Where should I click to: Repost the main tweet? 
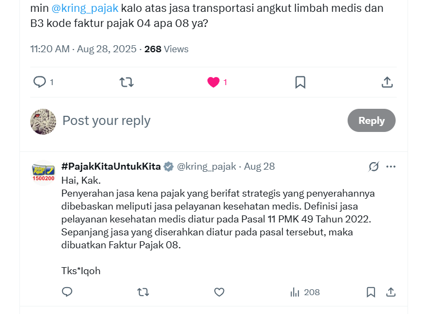click(x=126, y=82)
